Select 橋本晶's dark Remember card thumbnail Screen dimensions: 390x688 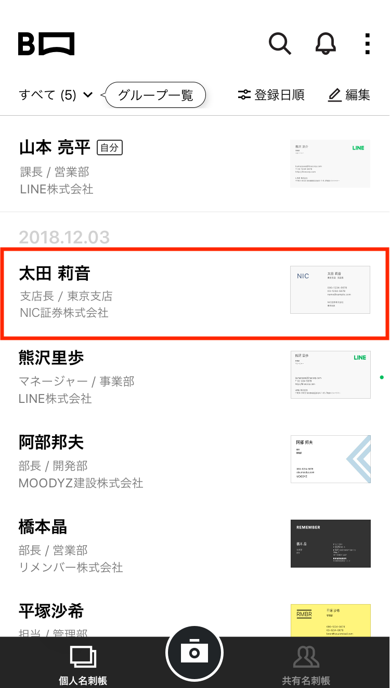click(331, 544)
